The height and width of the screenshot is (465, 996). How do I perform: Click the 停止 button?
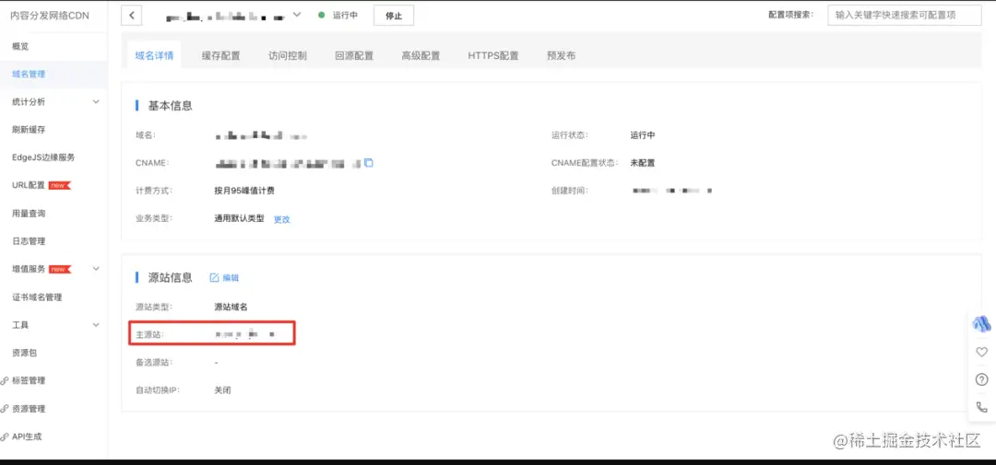click(394, 16)
